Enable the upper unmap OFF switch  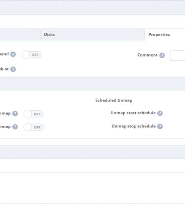tap(34, 114)
